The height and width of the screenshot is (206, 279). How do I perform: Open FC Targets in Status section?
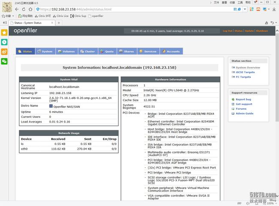click(x=243, y=77)
